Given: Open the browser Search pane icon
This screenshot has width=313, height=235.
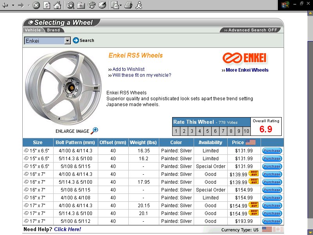Looking at the screenshot, I should [70, 5].
